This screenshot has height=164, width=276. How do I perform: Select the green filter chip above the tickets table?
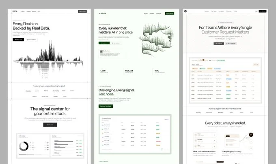tap(203, 69)
